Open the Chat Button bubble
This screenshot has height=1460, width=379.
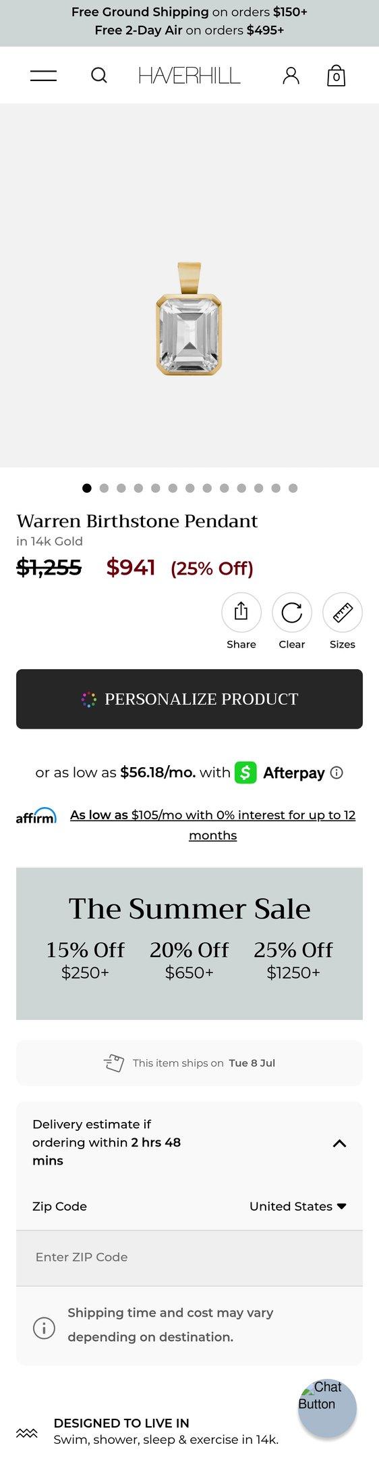327,1409
